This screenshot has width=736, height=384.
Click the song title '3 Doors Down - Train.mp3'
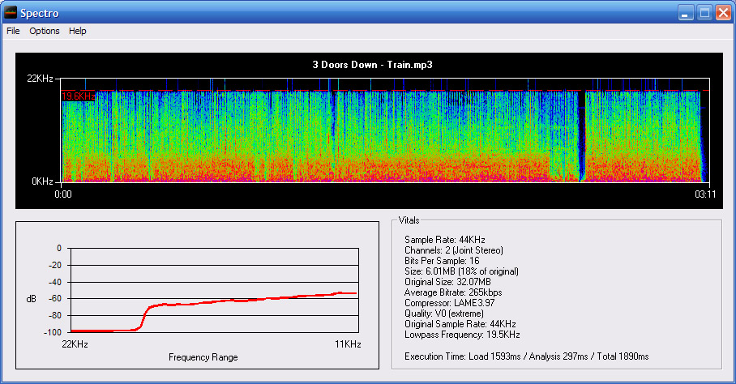(373, 65)
